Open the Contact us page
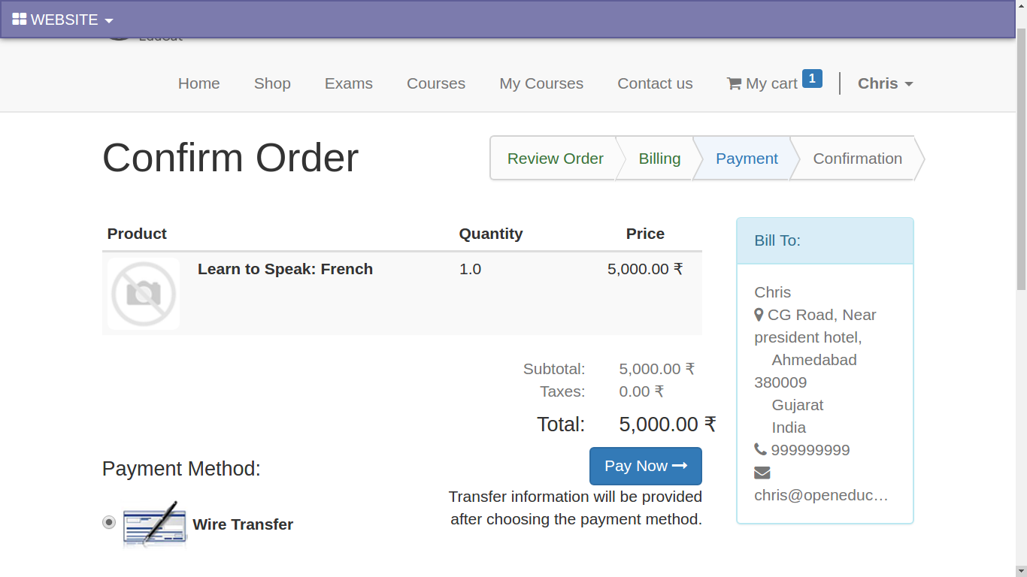The height and width of the screenshot is (577, 1027). [x=655, y=84]
